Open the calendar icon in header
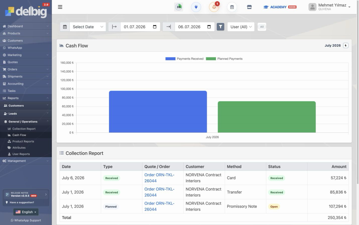359x225 pixels. tap(232, 7)
